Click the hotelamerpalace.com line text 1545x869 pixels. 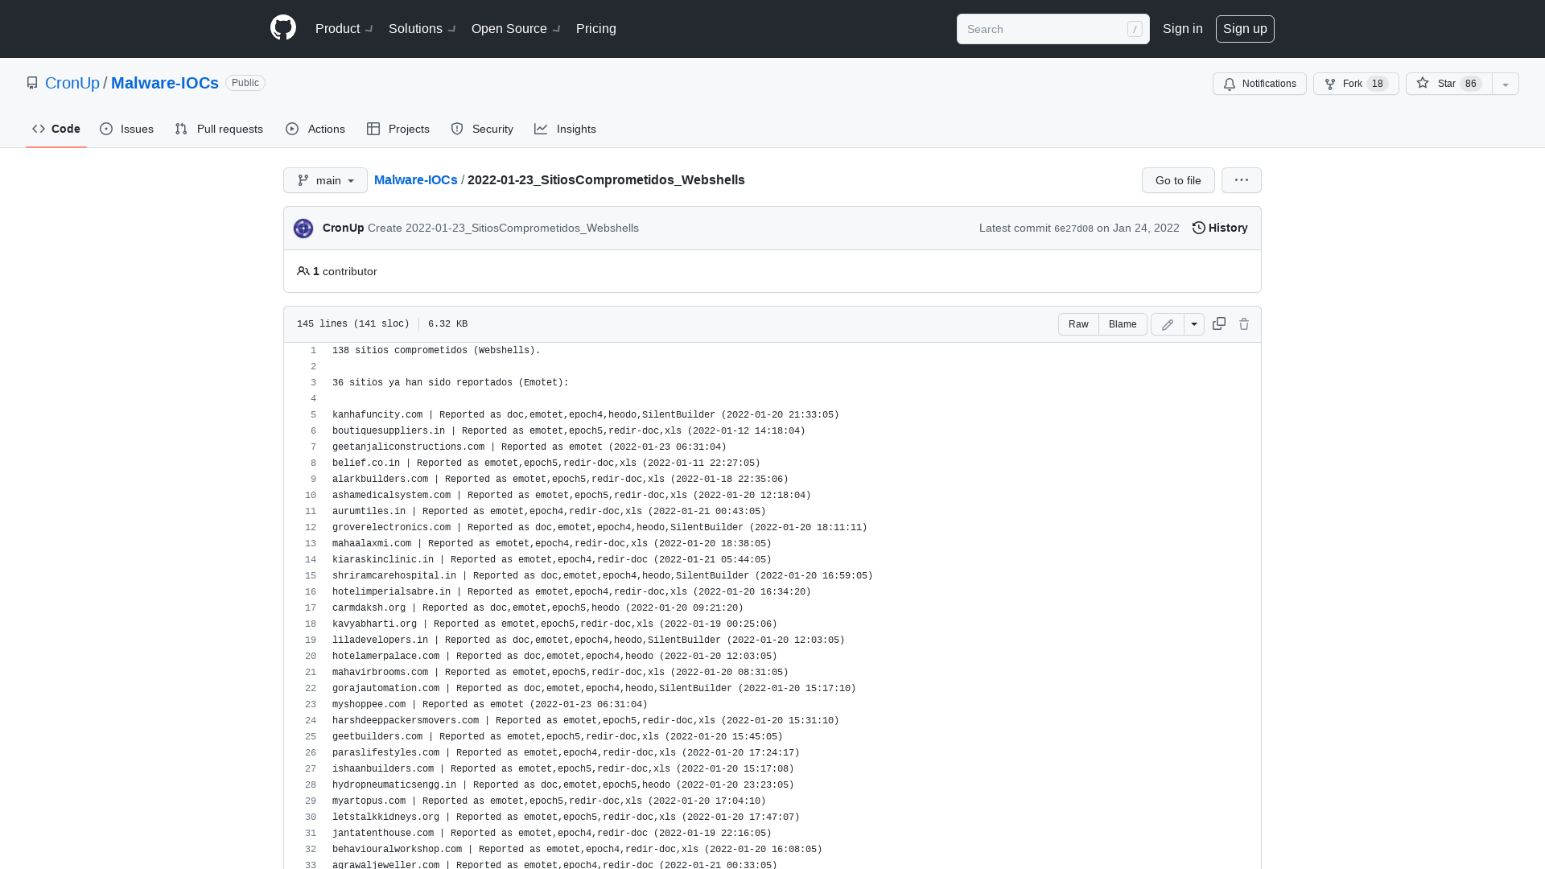pos(554,657)
